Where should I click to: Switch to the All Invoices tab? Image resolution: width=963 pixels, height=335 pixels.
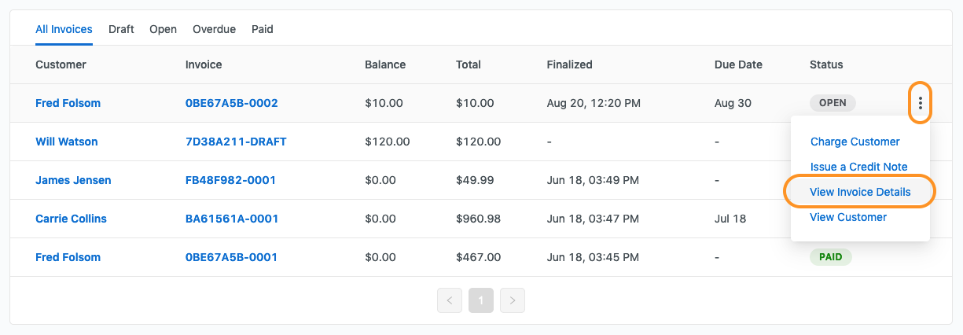pyautogui.click(x=64, y=29)
